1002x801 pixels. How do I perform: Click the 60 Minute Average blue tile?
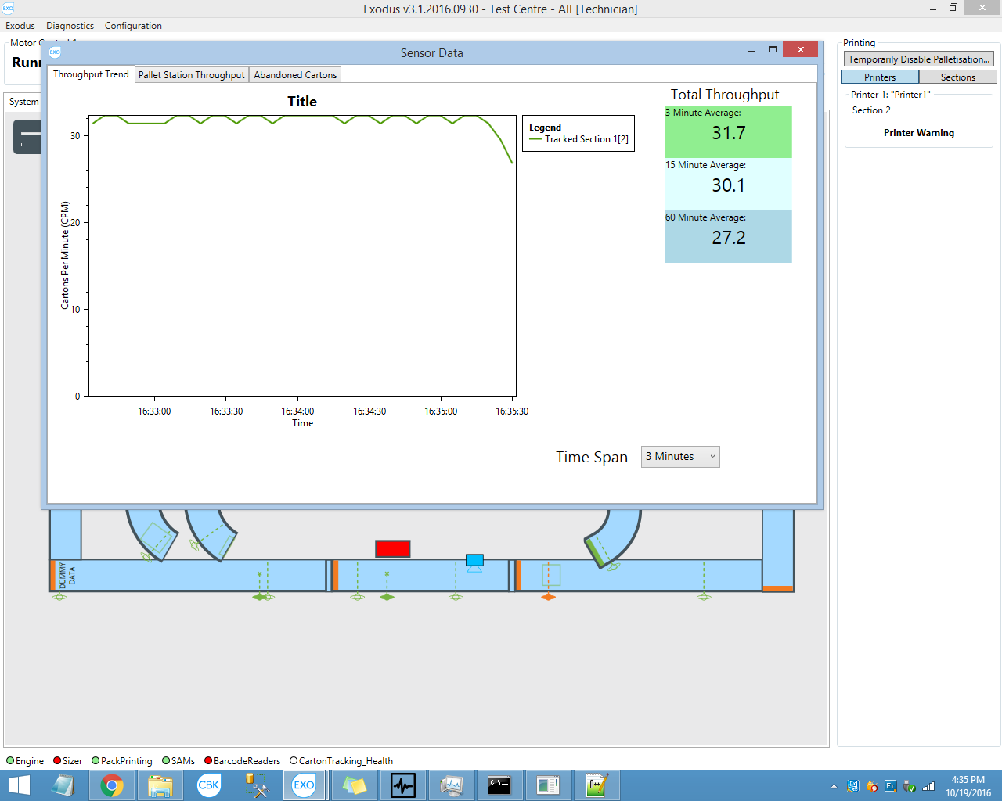pos(729,236)
